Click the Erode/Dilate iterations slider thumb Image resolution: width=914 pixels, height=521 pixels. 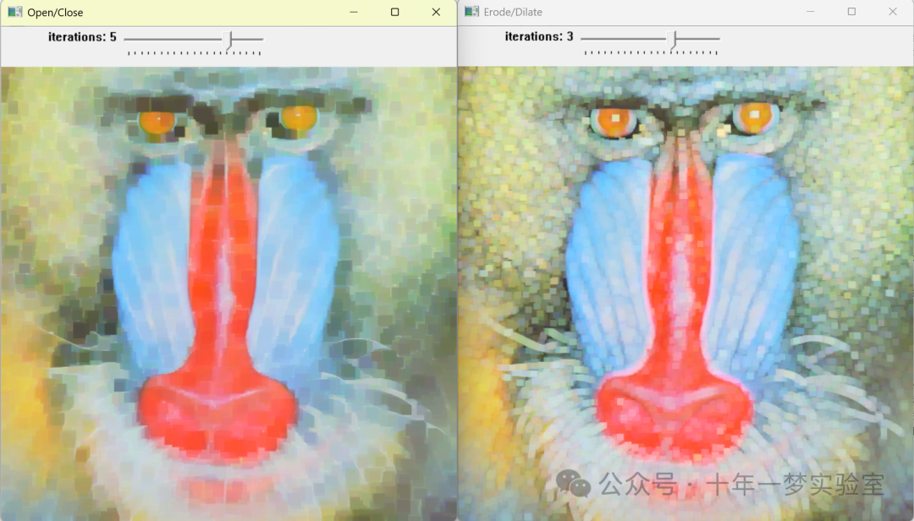pyautogui.click(x=672, y=39)
